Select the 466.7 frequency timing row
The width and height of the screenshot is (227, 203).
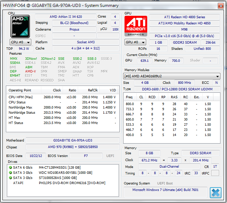[x=172, y=130]
